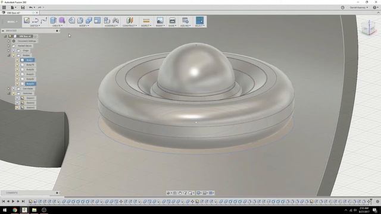Viewport: 381px width, 214px height.
Task: Expand the Named Views node
Action: click(x=9, y=46)
